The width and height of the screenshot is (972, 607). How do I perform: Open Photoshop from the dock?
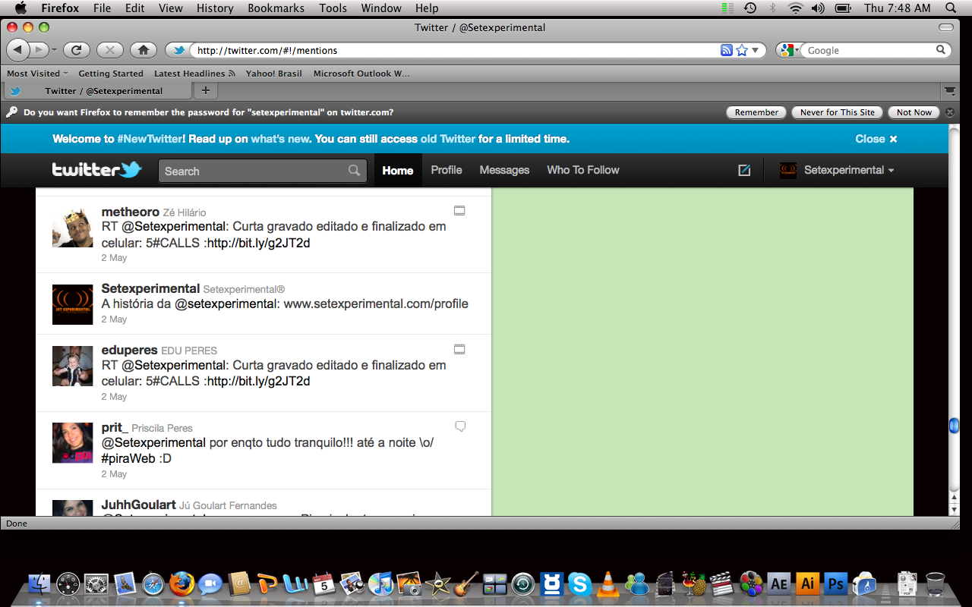pyautogui.click(x=835, y=583)
